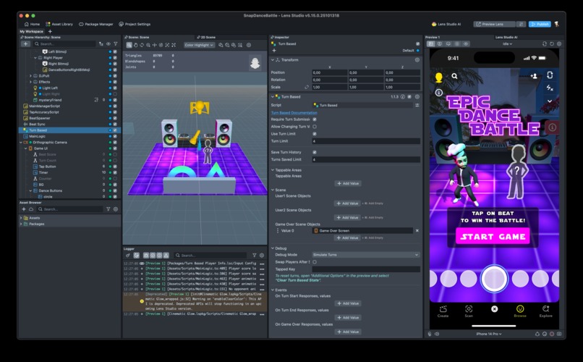Open Project Settings
Image resolution: width=583 pixels, height=362 pixels.
[135, 24]
